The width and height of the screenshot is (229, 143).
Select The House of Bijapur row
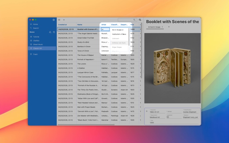pyautogui.click(x=99, y=55)
